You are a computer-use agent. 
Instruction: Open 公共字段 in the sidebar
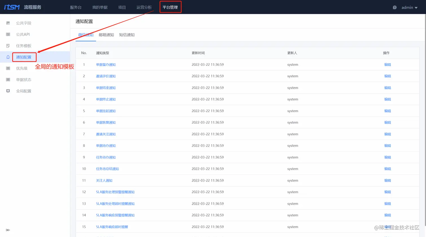tap(24, 23)
